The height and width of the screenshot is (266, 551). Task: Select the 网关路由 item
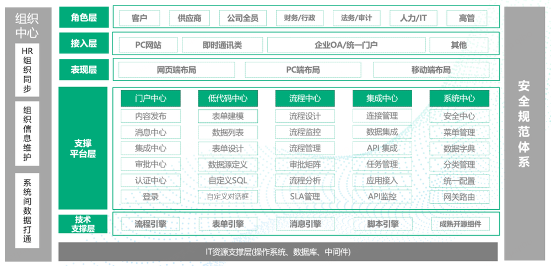[x=459, y=197]
